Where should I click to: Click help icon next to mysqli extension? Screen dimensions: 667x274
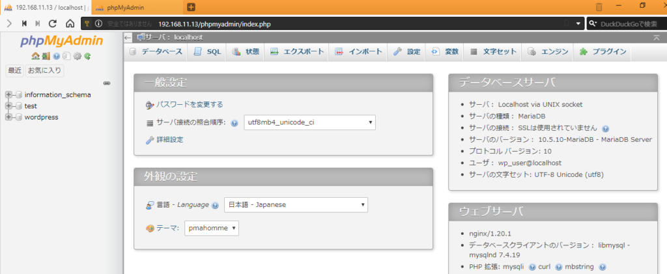point(532,267)
